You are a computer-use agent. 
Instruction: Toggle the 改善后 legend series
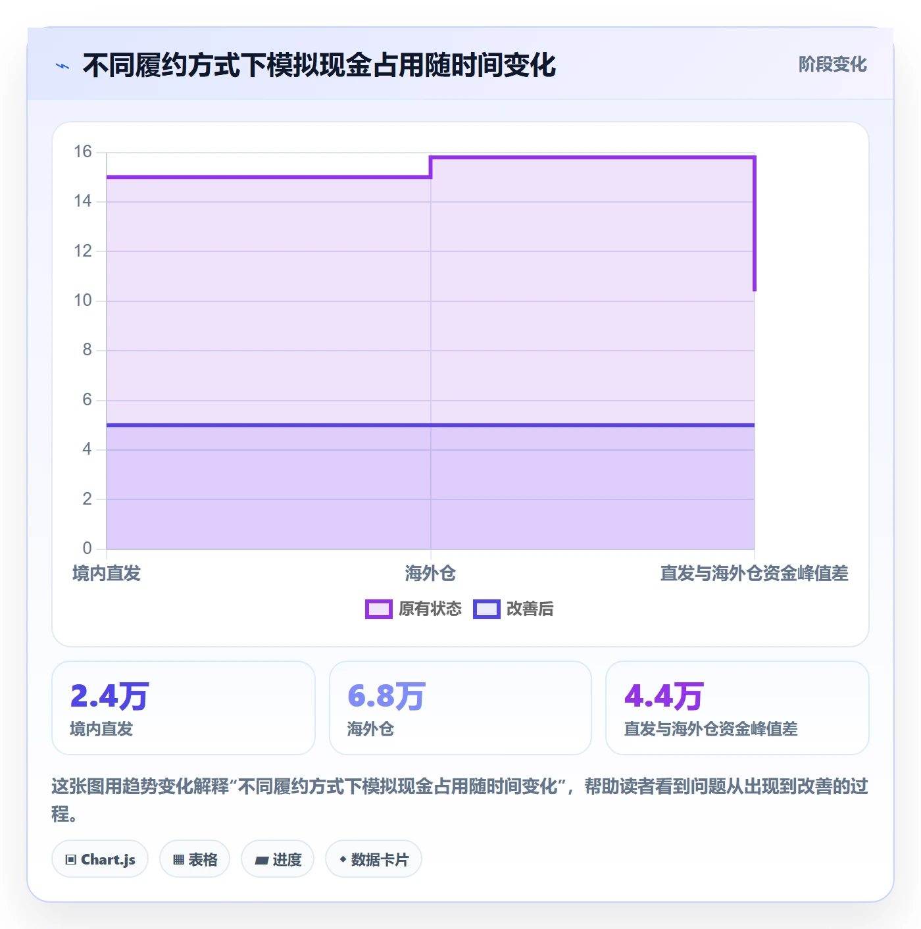point(514,609)
